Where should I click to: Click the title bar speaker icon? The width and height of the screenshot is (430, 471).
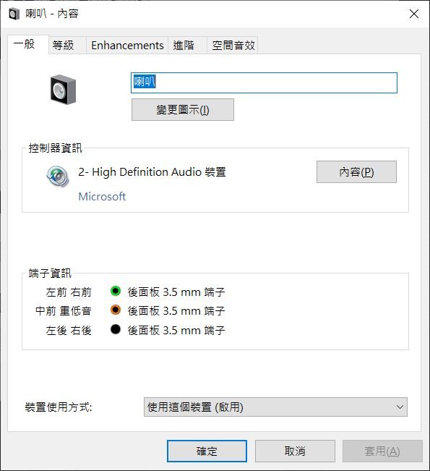click(14, 14)
